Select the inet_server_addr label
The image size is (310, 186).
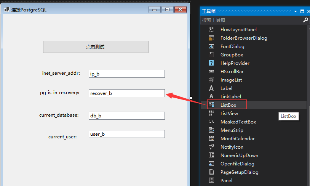point(61,73)
